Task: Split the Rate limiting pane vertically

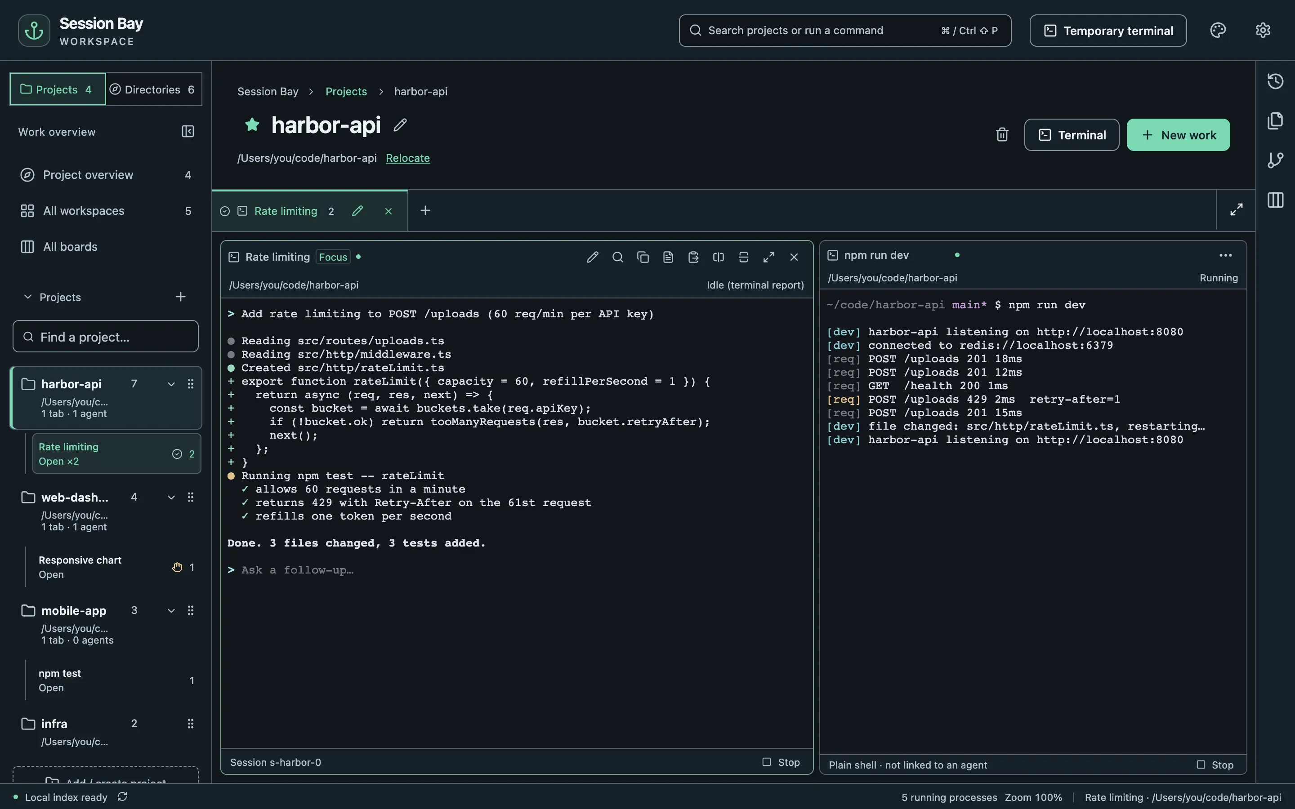Action: click(718, 258)
